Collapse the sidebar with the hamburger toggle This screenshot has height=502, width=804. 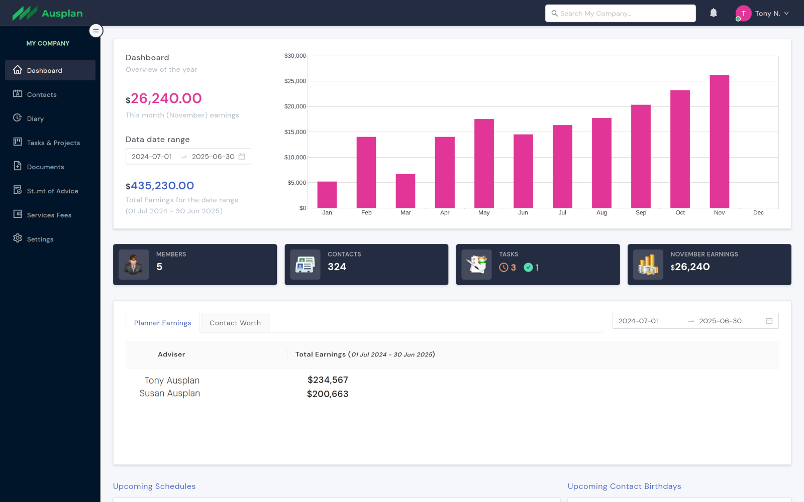(96, 31)
